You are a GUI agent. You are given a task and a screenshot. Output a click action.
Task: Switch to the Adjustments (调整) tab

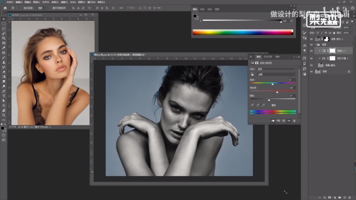(x=277, y=56)
